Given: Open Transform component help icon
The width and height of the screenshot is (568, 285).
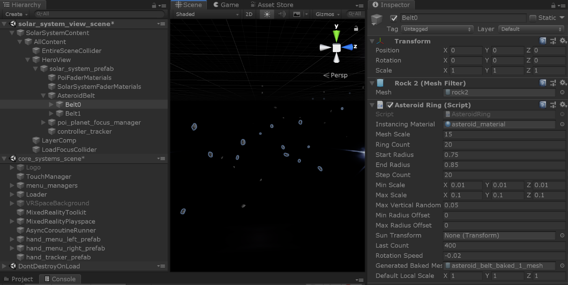Looking at the screenshot, I should pos(543,41).
